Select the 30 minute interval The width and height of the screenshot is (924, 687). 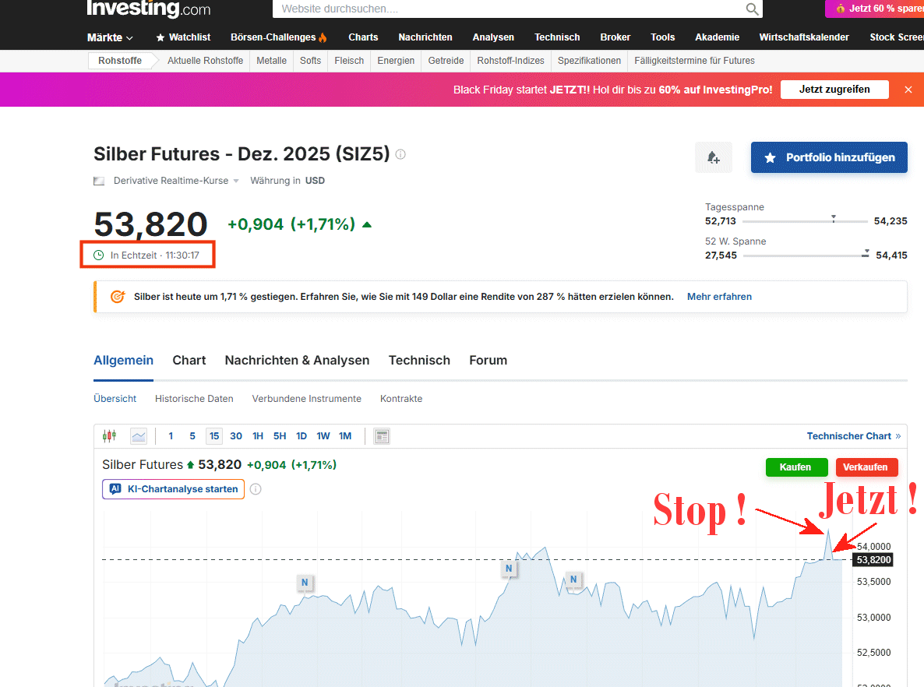coord(236,436)
